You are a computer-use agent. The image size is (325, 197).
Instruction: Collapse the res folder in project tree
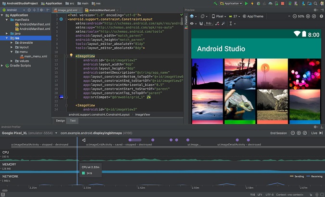(7, 38)
